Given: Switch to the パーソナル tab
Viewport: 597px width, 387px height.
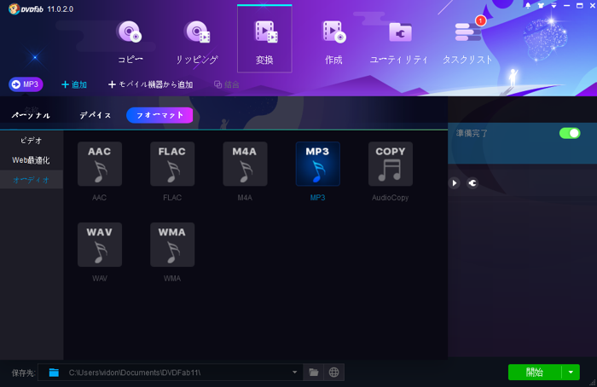Looking at the screenshot, I should click(31, 115).
